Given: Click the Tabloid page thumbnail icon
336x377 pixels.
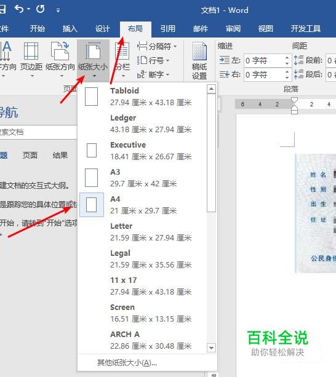Looking at the screenshot, I should 92,97.
